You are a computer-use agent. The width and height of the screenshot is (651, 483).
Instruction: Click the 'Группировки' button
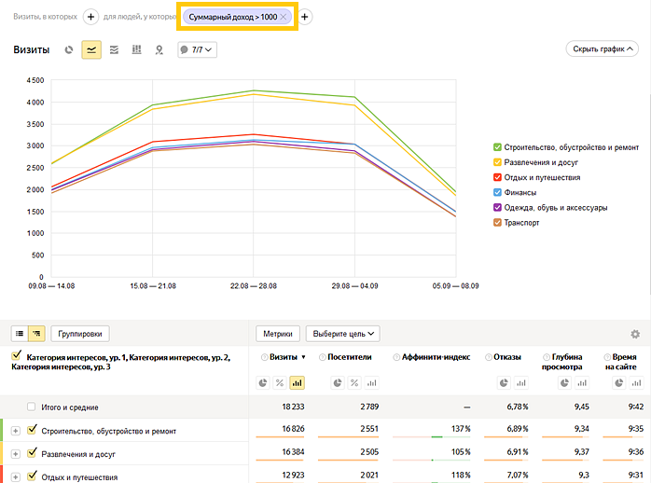[82, 334]
